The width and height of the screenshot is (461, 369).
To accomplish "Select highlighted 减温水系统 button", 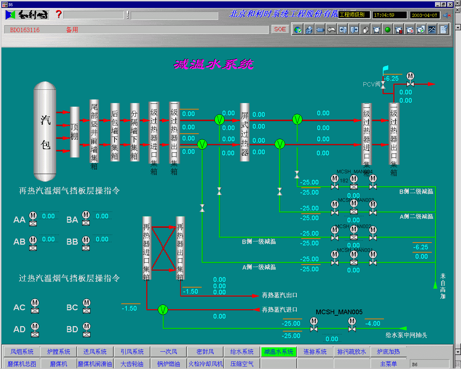I will pos(279,352).
